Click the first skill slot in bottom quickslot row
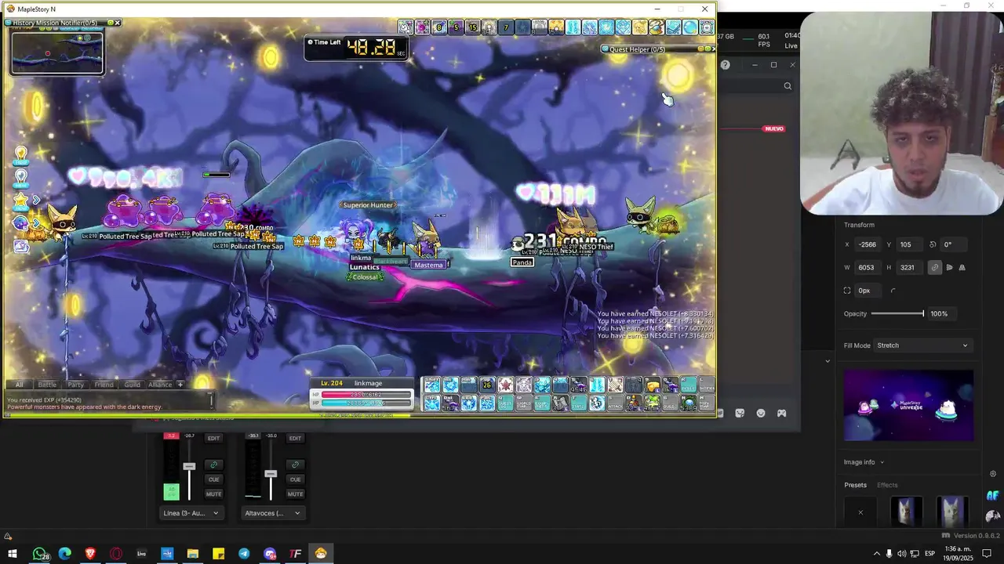The width and height of the screenshot is (1004, 564). pos(432,403)
